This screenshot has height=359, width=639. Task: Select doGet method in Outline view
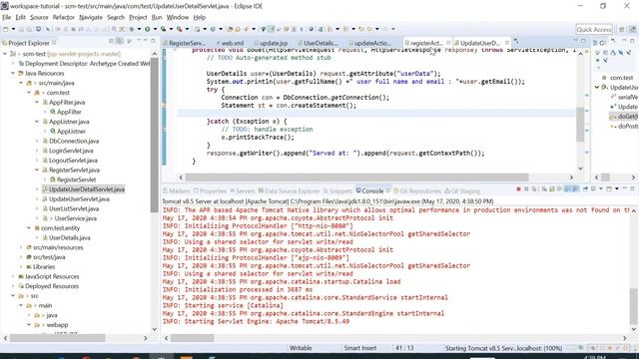click(x=624, y=117)
